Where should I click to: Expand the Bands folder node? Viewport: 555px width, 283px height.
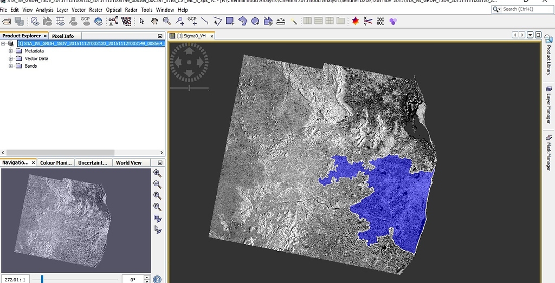[x=10, y=66]
